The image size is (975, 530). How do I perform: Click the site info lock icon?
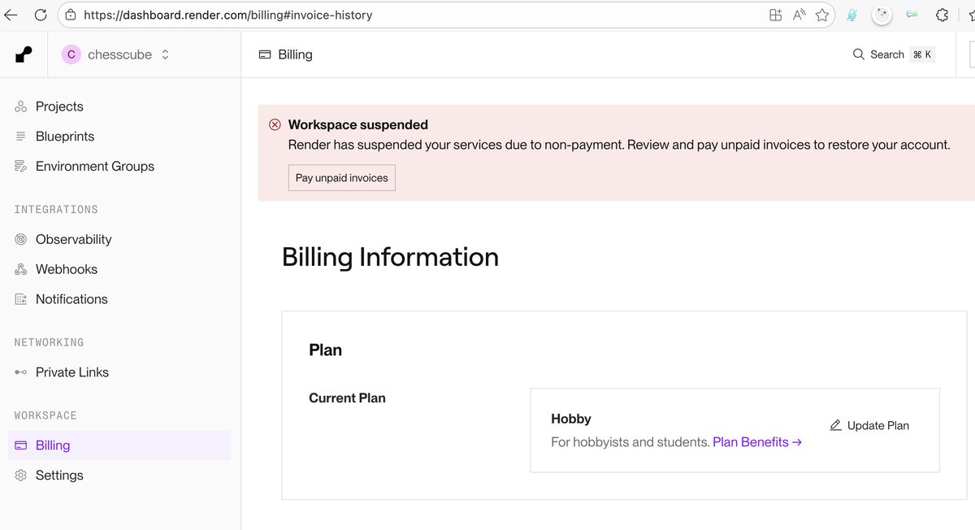[x=71, y=15]
